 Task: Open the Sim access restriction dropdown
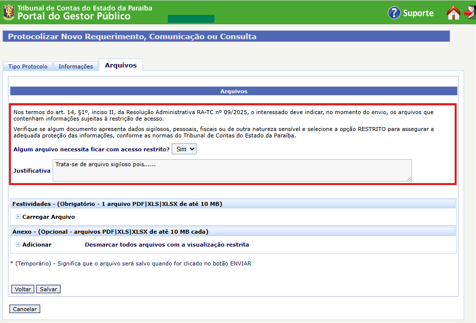pyautogui.click(x=184, y=149)
